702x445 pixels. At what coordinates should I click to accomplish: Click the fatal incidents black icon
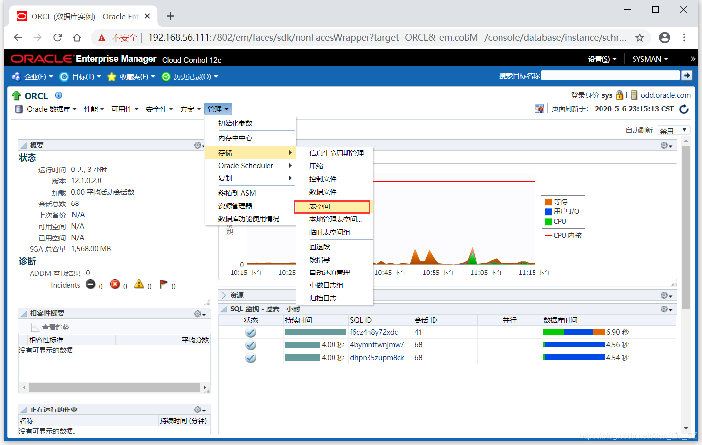coord(91,284)
